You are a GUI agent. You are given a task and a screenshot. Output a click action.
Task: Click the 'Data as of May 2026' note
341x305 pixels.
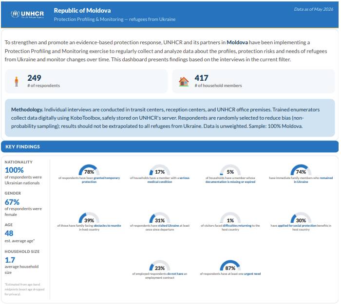[313, 9]
